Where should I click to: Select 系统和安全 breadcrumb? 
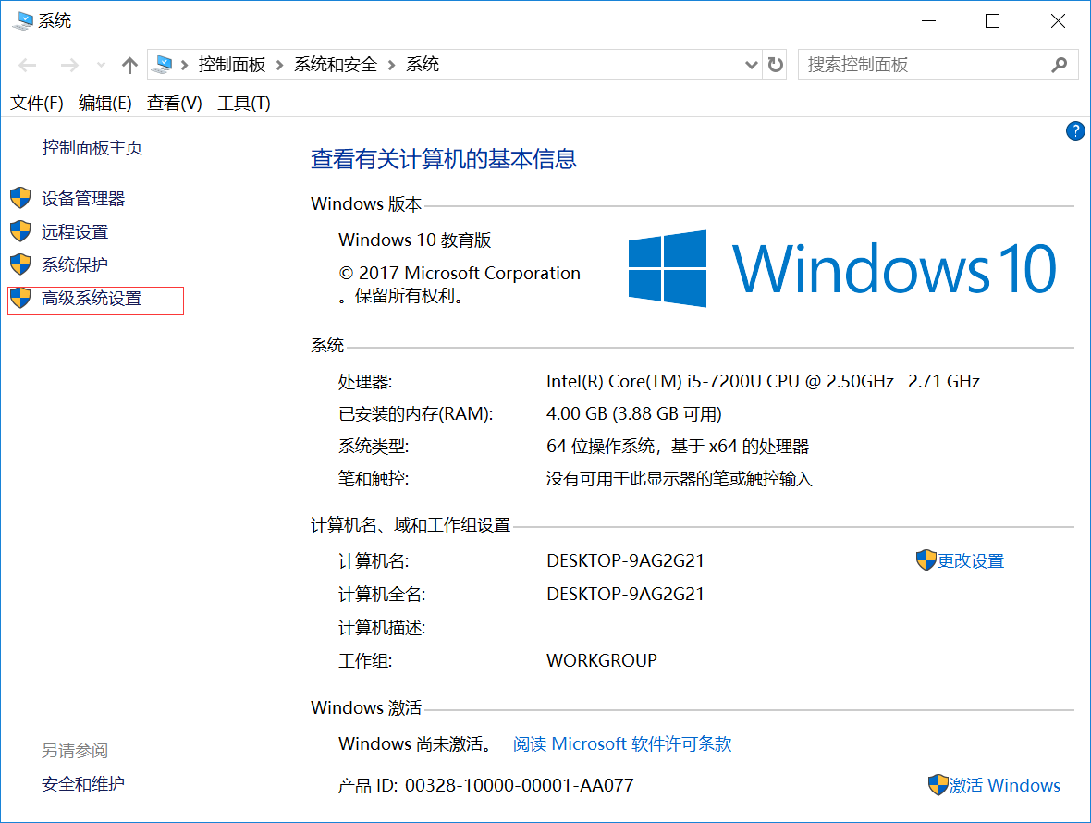click(x=336, y=65)
